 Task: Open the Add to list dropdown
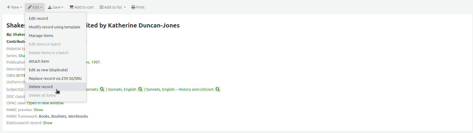113,7
